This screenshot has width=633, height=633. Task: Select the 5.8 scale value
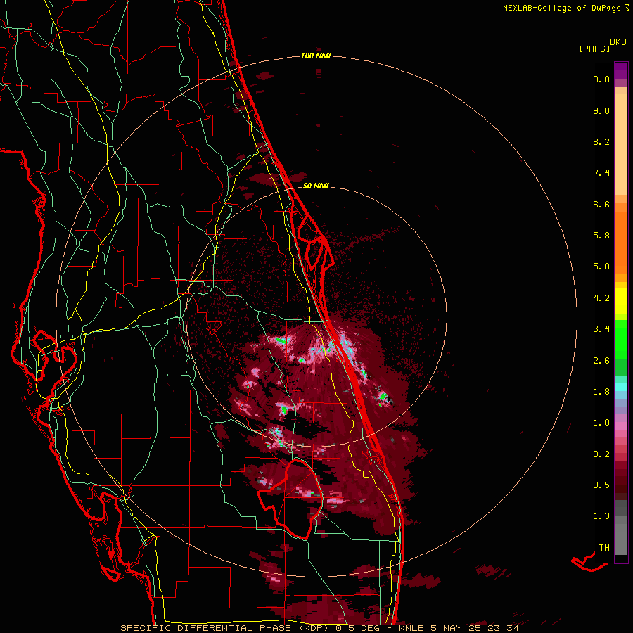pyautogui.click(x=601, y=236)
